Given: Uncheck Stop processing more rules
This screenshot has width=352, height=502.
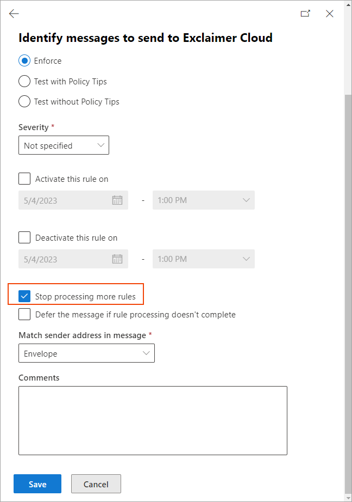Looking at the screenshot, I should [24, 295].
